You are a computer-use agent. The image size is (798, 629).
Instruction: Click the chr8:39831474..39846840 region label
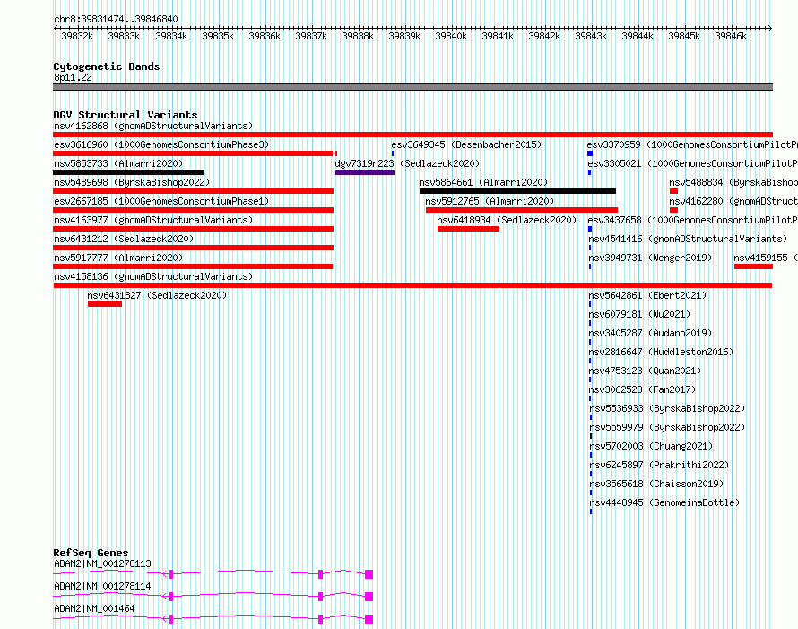click(116, 20)
